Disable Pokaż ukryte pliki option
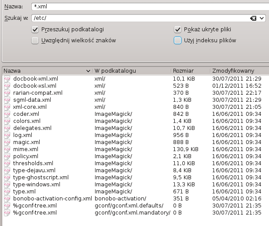Viewport: 269px width, 226px height. (x=178, y=30)
